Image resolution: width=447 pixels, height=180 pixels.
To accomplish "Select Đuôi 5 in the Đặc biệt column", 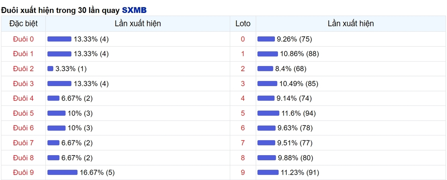I will click(x=23, y=113).
